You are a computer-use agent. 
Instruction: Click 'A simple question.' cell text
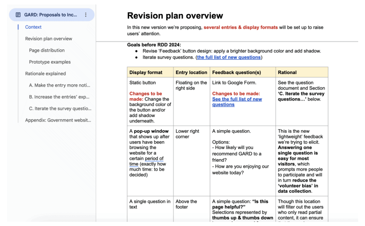click(231, 131)
